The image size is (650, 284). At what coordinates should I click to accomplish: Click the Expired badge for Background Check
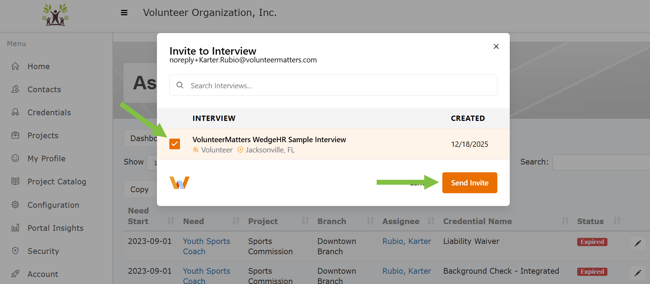coord(592,272)
